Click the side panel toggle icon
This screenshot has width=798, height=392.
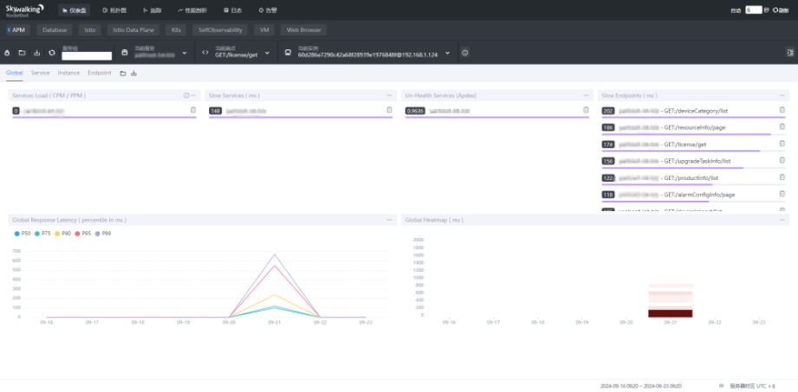click(790, 52)
